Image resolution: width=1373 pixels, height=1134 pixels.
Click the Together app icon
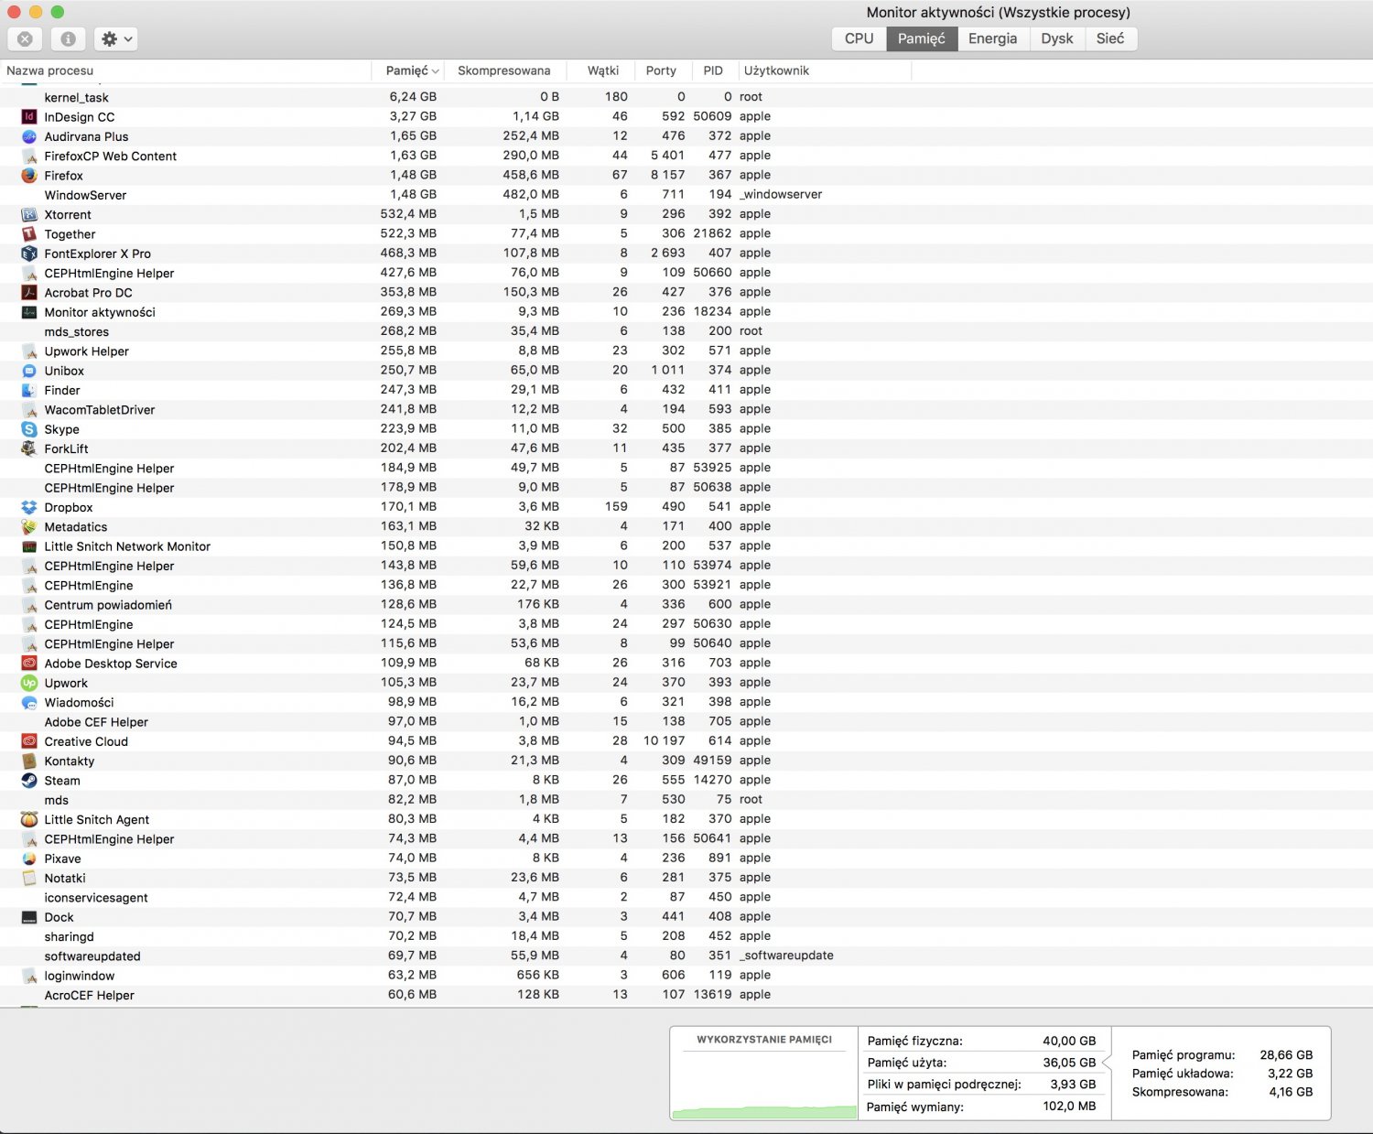29,233
